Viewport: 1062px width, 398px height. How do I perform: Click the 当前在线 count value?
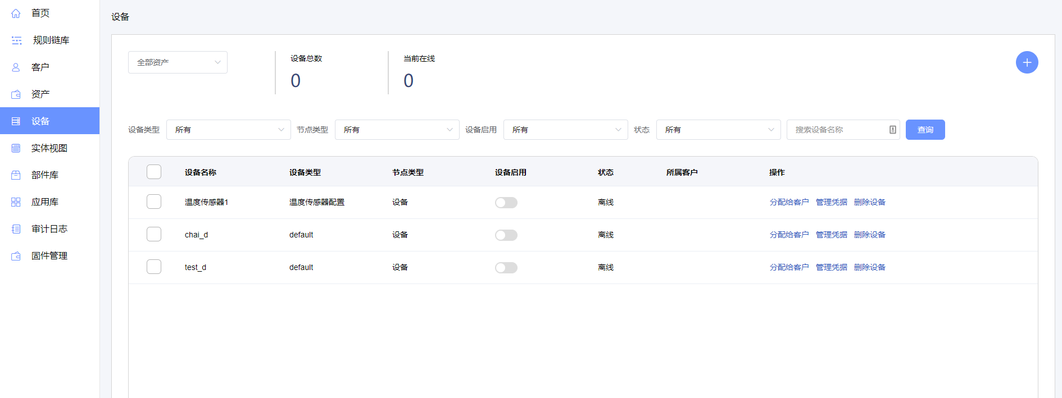[x=409, y=81]
